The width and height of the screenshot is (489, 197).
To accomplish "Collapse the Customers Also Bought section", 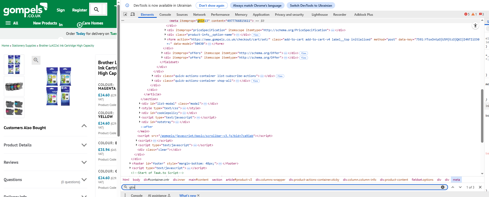I will (84, 126).
